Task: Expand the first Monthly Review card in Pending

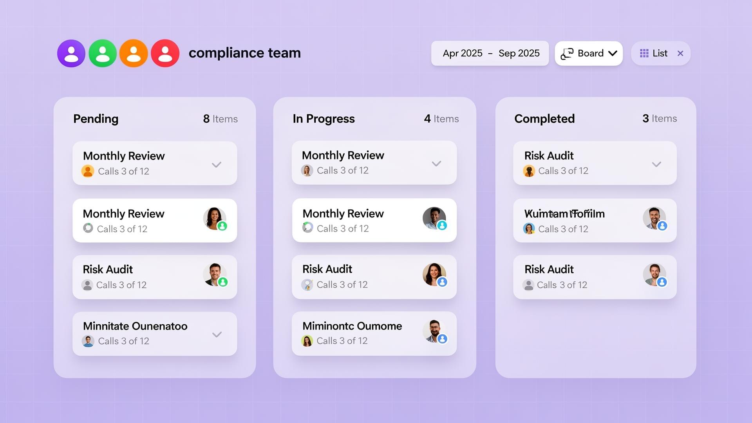Action: (216, 165)
